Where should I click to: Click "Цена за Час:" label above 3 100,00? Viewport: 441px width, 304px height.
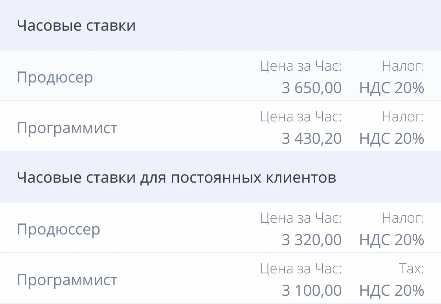tap(301, 269)
